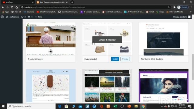Install the Hypermarket theme
Viewport: 194px width, 109px height.
[x=115, y=59]
